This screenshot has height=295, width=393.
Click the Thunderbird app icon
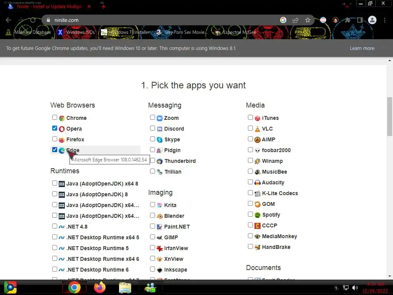[160, 161]
